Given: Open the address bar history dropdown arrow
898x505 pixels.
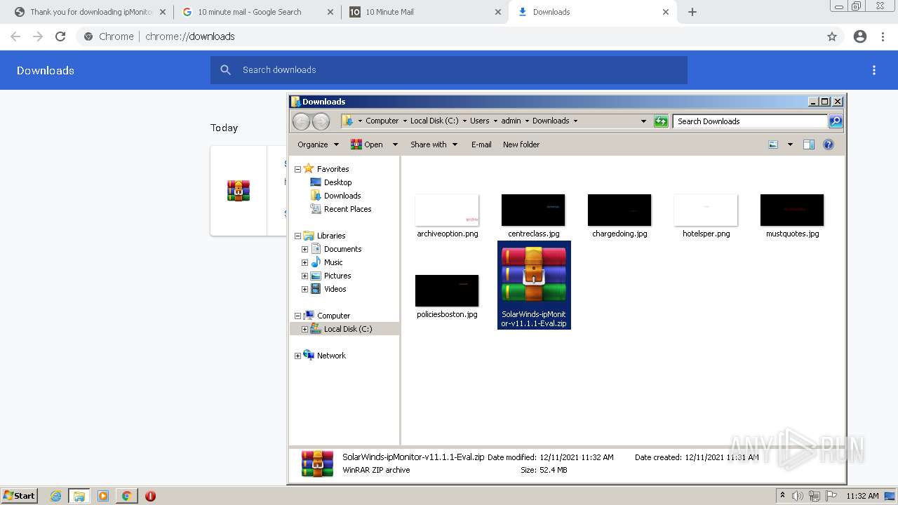Looking at the screenshot, I should 643,121.
